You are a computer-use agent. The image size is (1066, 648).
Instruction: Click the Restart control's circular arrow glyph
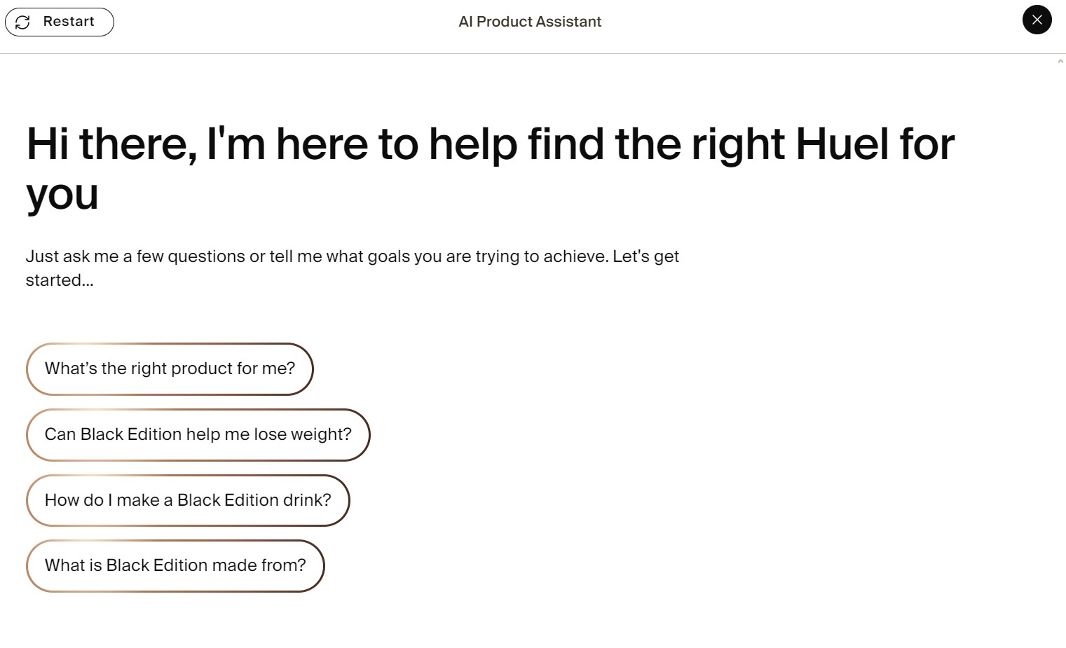click(x=23, y=22)
